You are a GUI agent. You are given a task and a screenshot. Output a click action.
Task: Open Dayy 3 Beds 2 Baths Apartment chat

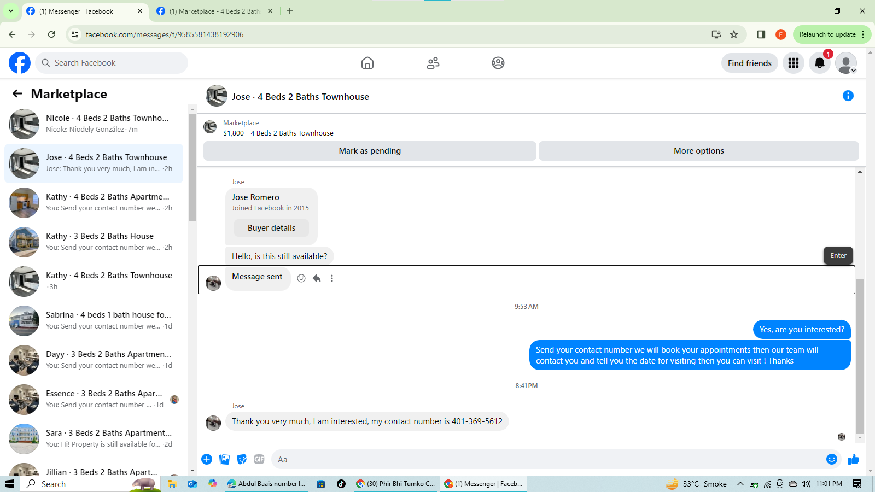(x=94, y=360)
